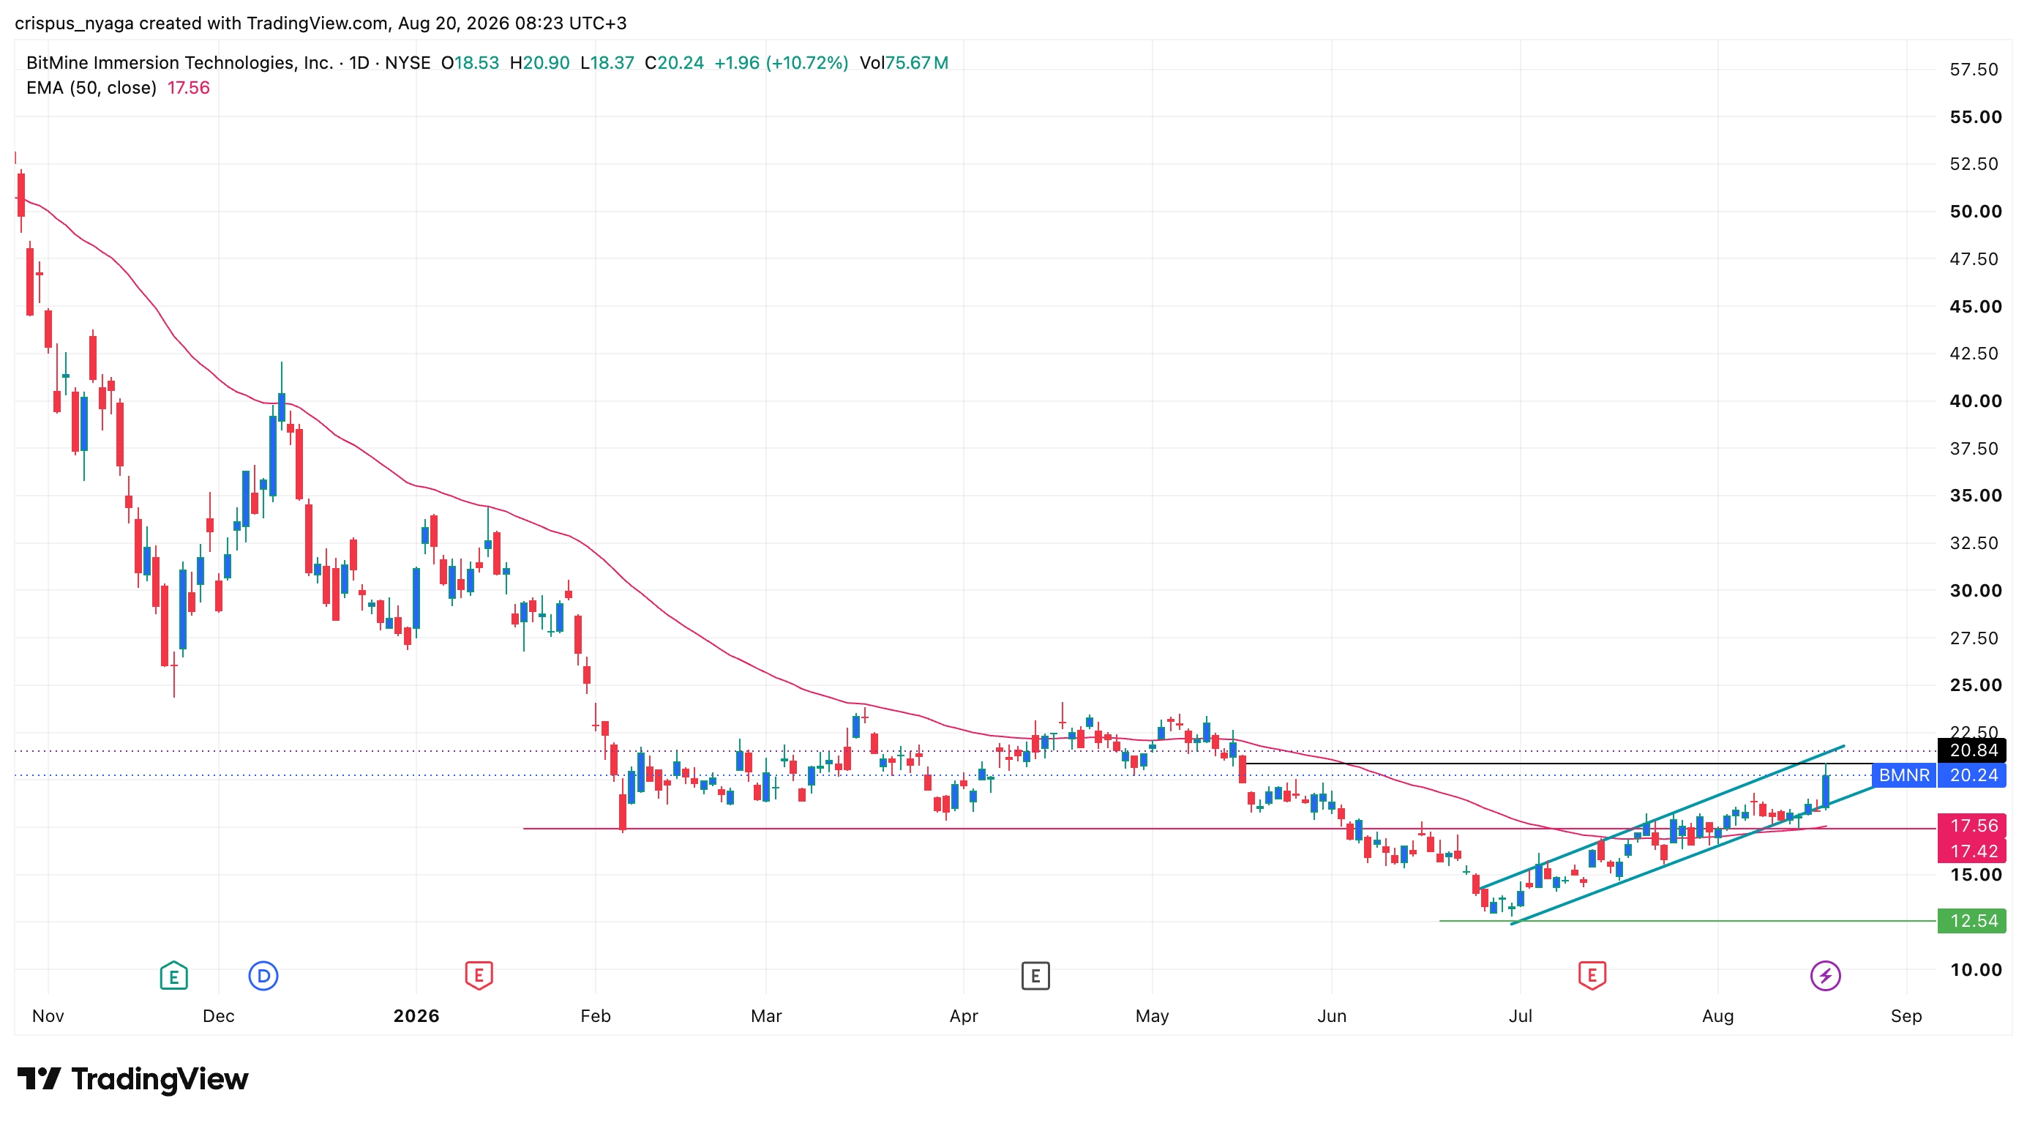Click the green 12.54 support price label
Viewport: 2027px width, 1123px height.
point(1972,921)
